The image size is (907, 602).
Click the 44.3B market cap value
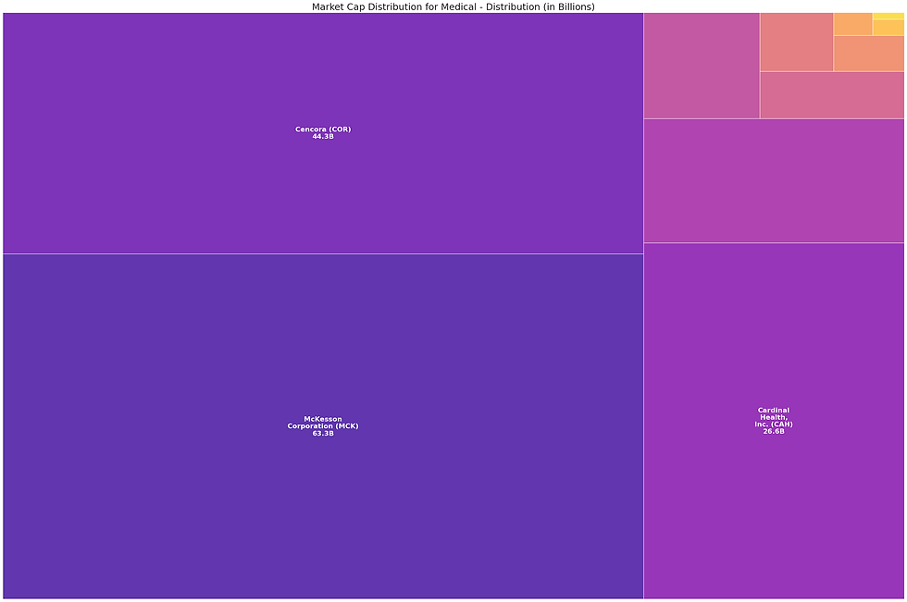(323, 136)
